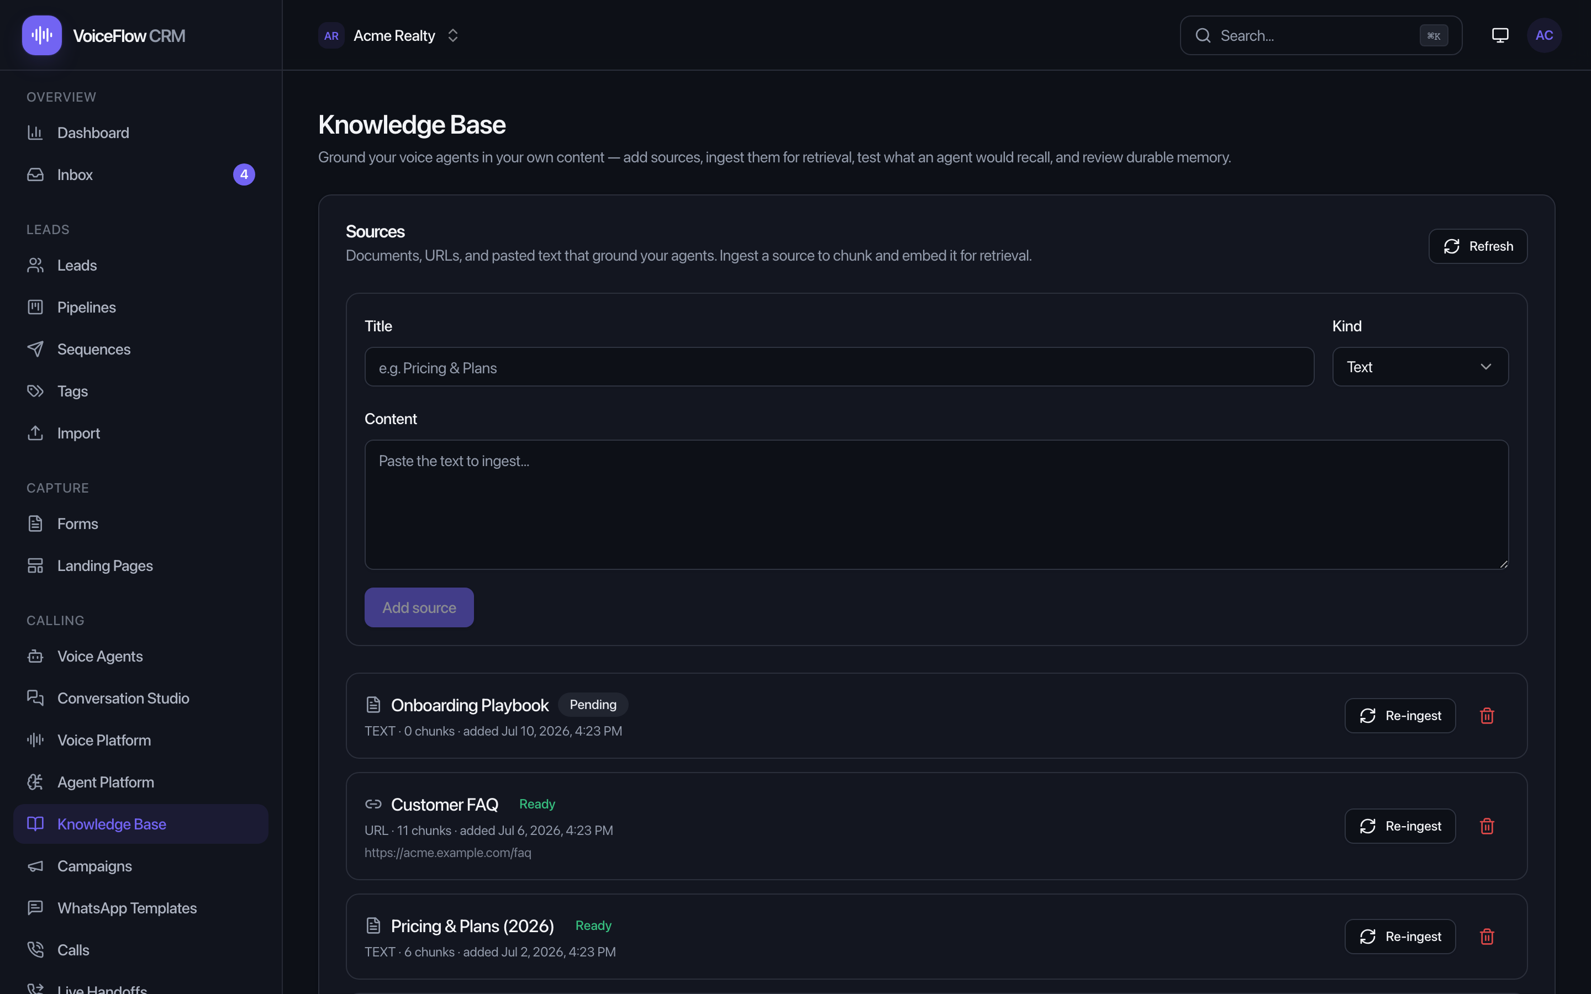
Task: Click the Customer FAQ title
Action: point(444,805)
